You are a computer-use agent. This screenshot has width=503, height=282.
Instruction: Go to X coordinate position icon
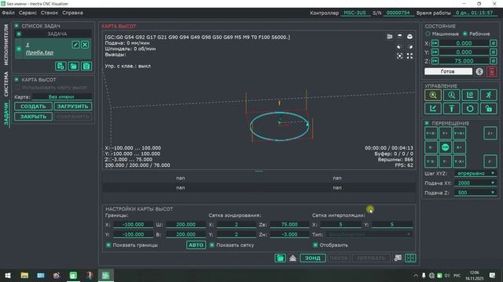point(435,43)
